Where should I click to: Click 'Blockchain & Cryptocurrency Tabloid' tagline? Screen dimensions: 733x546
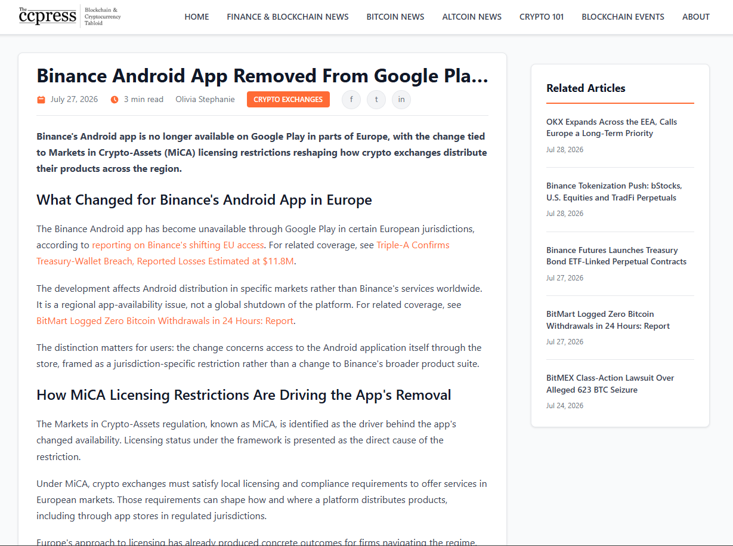click(x=103, y=17)
